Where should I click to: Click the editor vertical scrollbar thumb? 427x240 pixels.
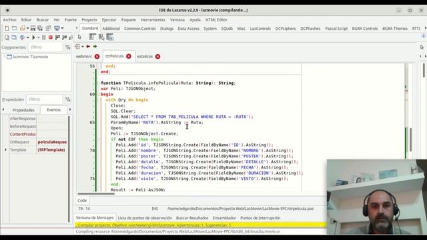click(x=411, y=139)
